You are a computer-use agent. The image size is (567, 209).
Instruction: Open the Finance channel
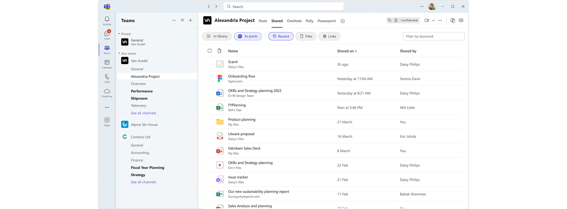click(137, 160)
